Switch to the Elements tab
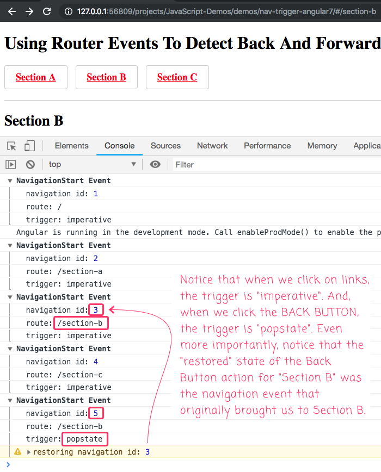 click(71, 146)
